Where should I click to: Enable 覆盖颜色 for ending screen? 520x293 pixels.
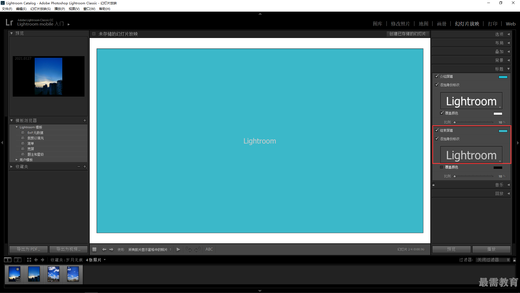coord(441,167)
